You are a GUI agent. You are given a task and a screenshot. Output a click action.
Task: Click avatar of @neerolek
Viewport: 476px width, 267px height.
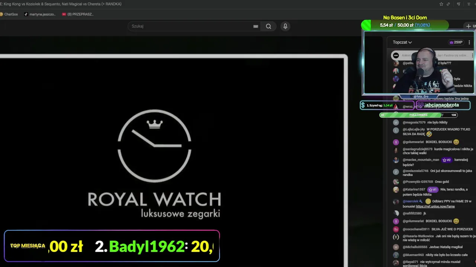pos(396,202)
